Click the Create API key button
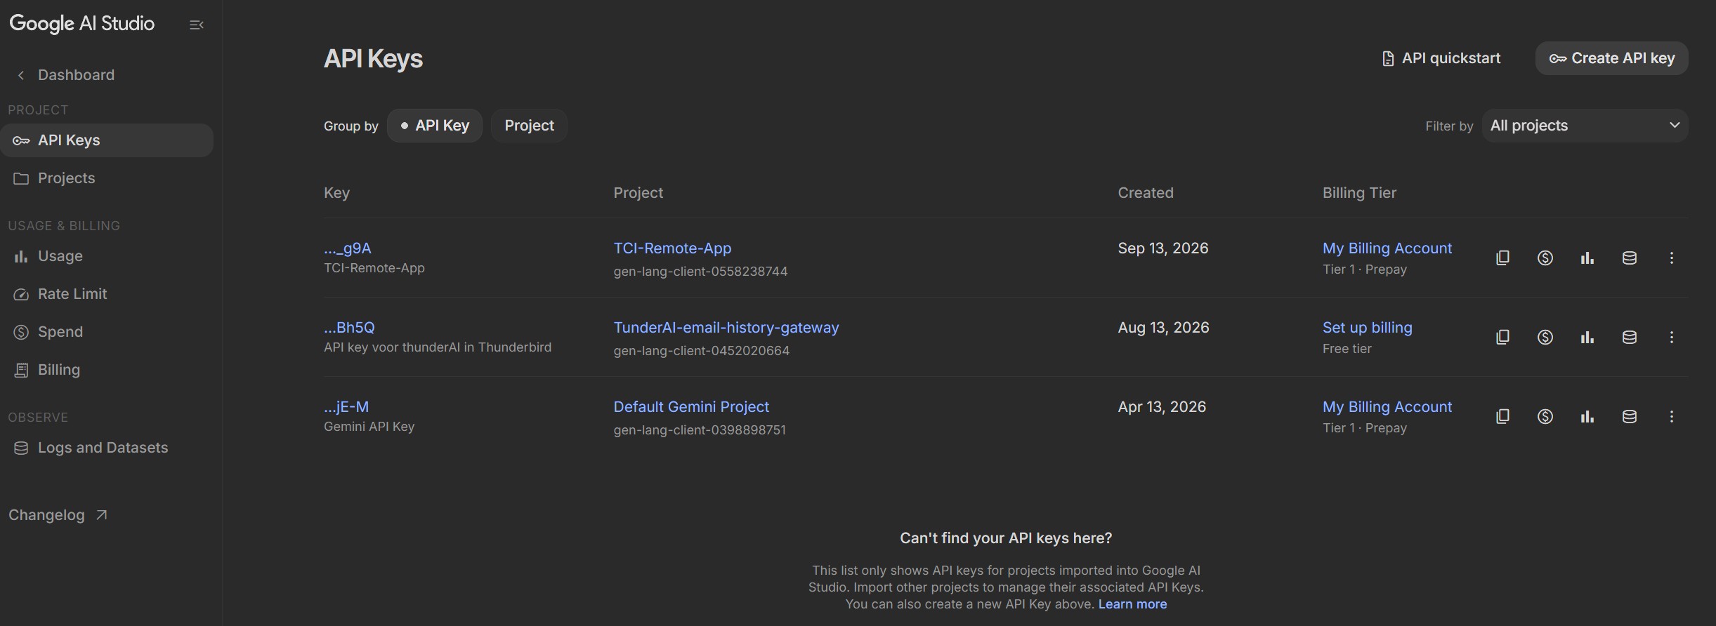This screenshot has height=626, width=1716. [1611, 58]
